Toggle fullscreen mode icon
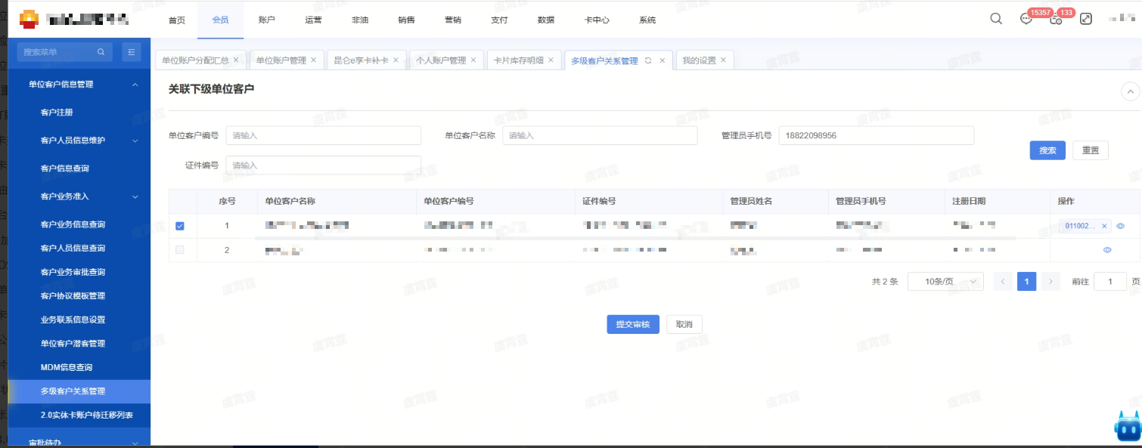 pos(1086,19)
